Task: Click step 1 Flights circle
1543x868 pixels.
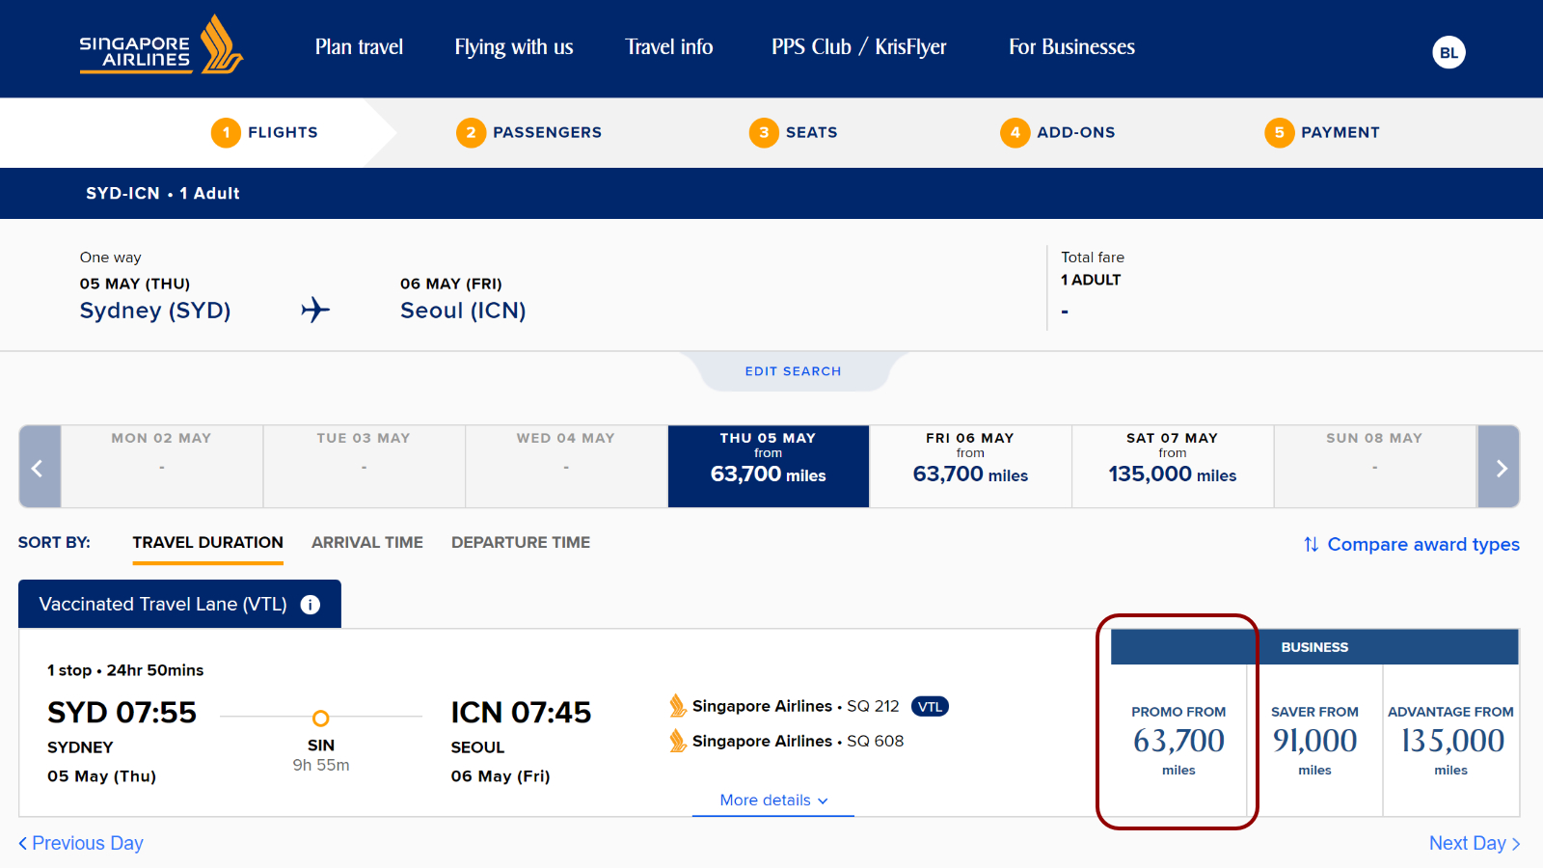Action: 226,132
